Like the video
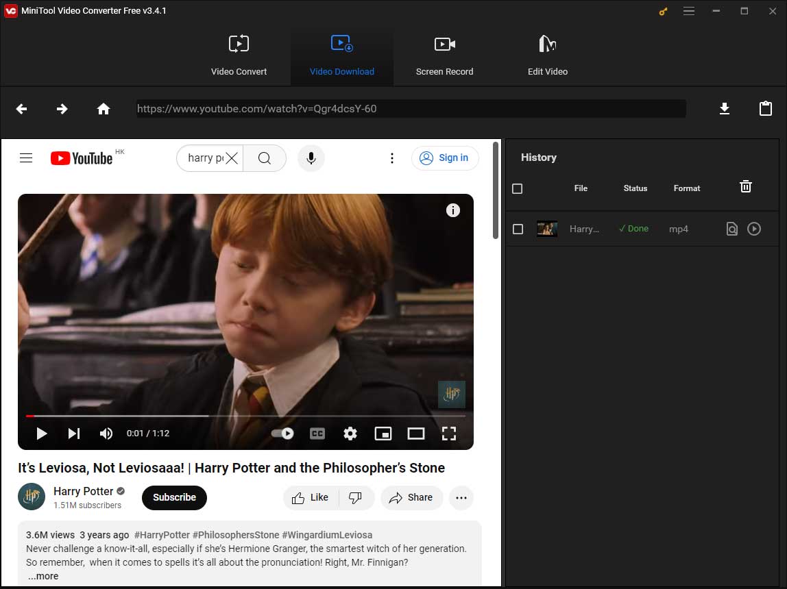This screenshot has height=589, width=787. click(311, 498)
